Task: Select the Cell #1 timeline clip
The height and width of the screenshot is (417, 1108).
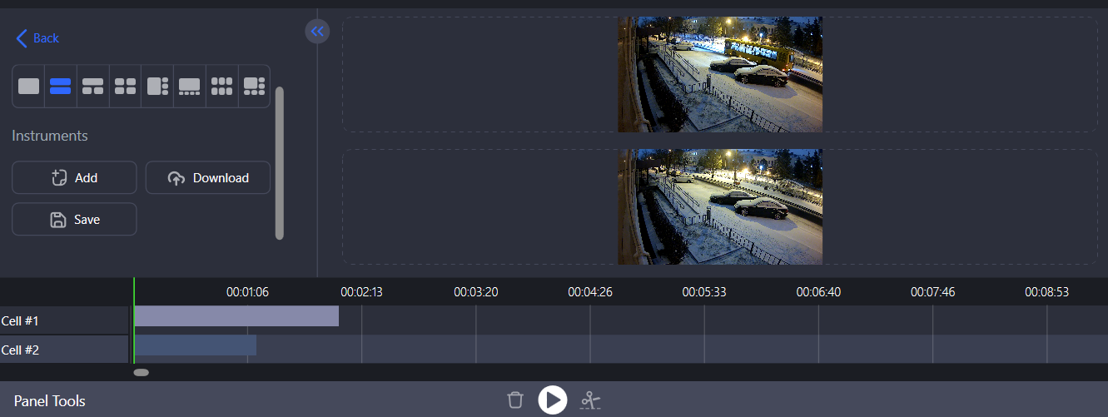Action: pyautogui.click(x=236, y=316)
